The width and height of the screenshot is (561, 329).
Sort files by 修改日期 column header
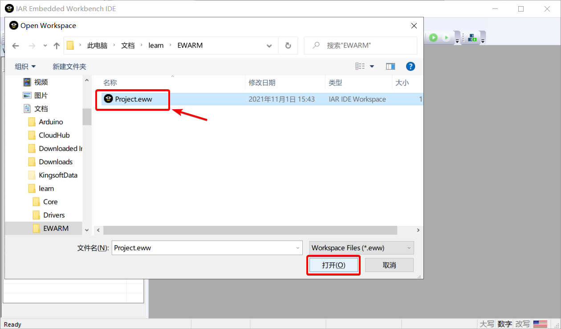click(262, 83)
